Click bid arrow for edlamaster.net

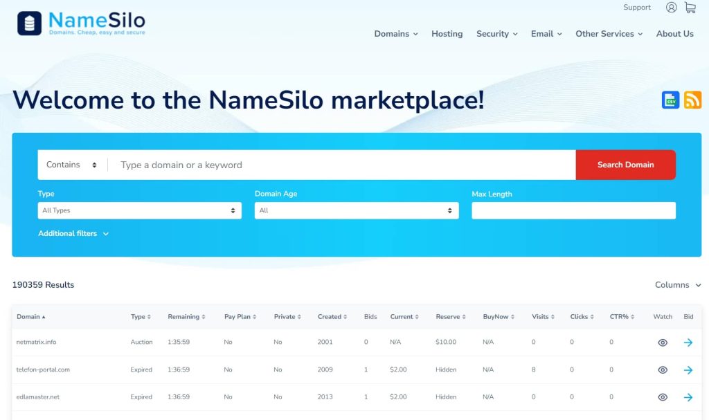point(688,397)
